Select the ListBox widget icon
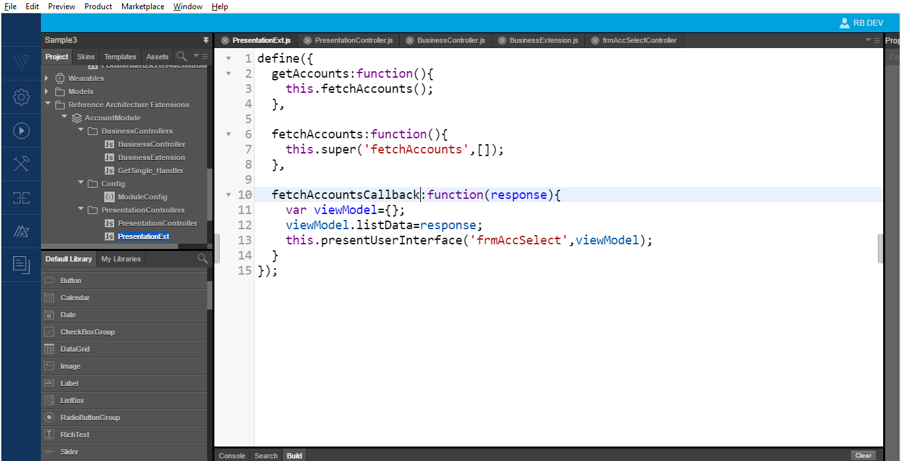901x461 pixels. point(49,400)
